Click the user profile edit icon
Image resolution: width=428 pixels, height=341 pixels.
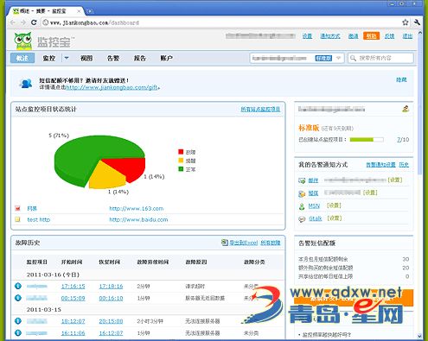tap(406, 109)
